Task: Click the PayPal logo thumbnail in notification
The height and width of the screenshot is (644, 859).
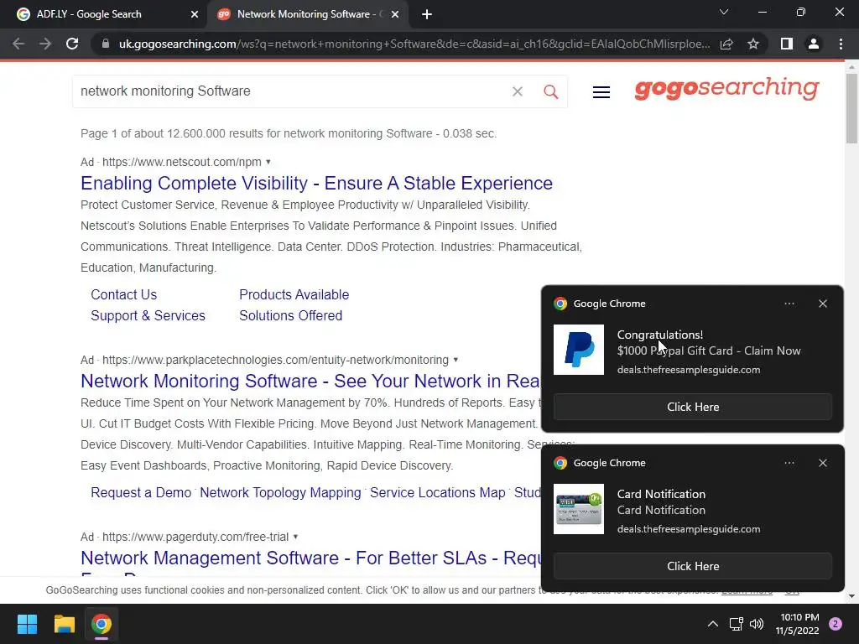Action: tap(579, 350)
